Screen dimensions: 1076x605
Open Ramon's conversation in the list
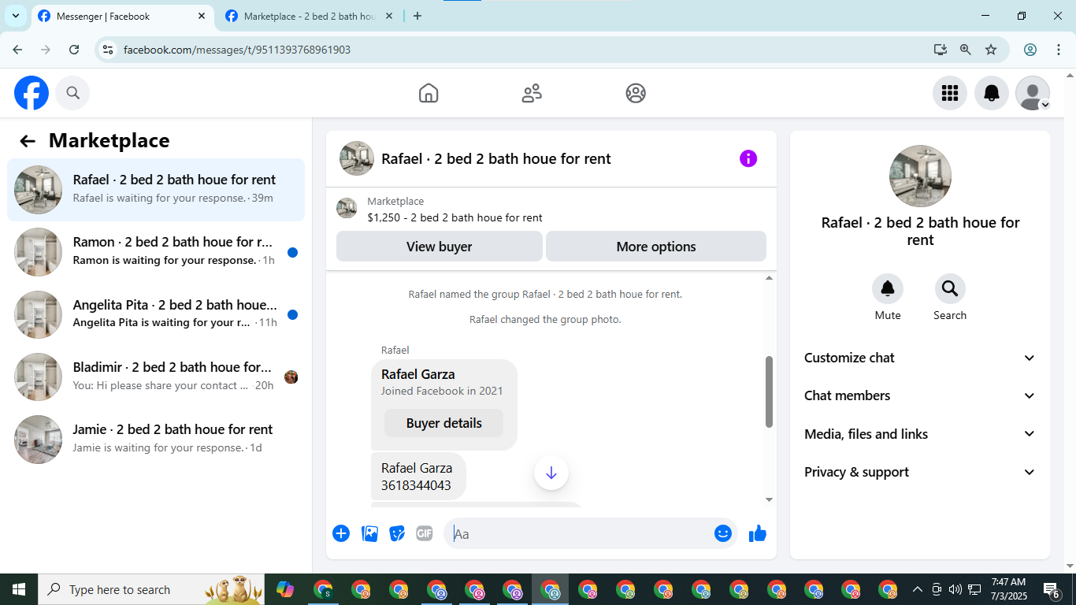click(x=156, y=252)
